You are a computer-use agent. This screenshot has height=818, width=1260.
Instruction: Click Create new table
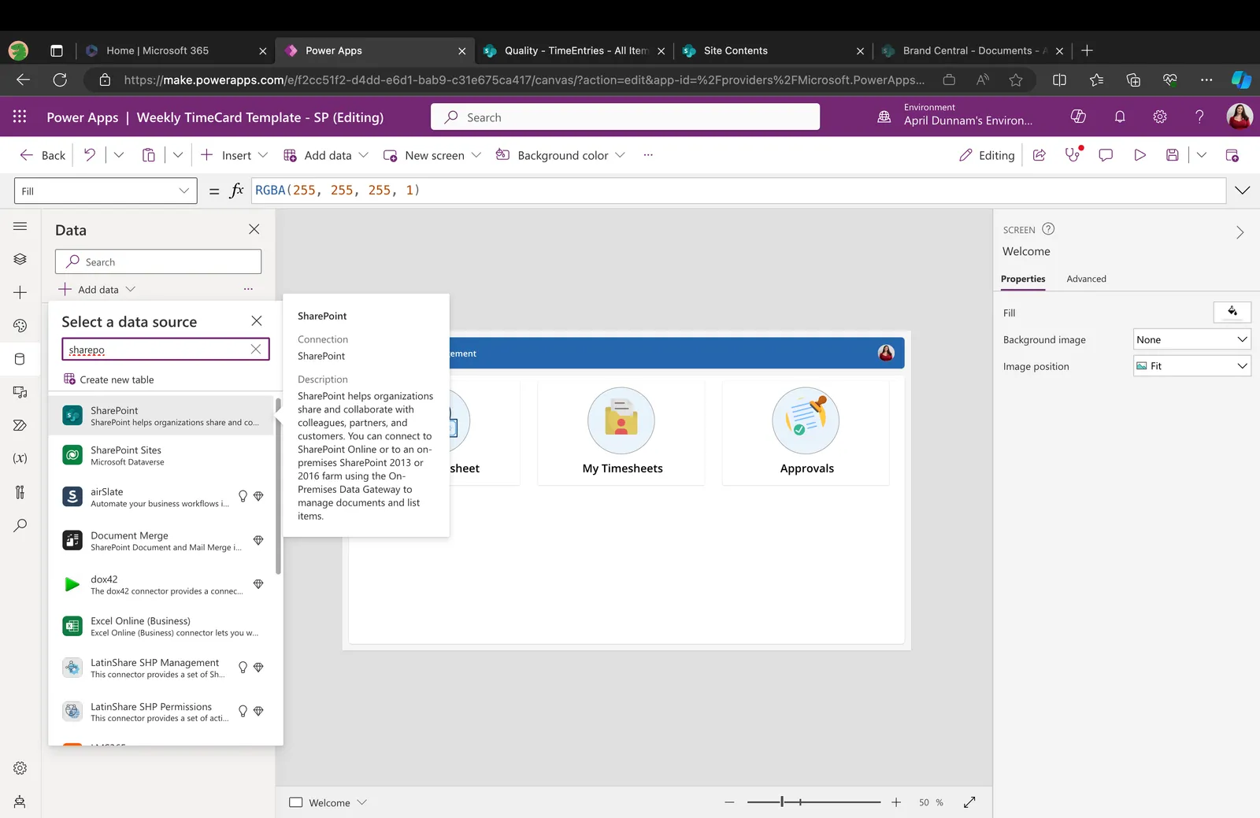click(x=109, y=379)
